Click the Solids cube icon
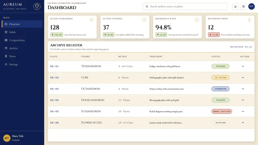Image resolution: width=258 pixels, height=145 pixels. point(6,32)
